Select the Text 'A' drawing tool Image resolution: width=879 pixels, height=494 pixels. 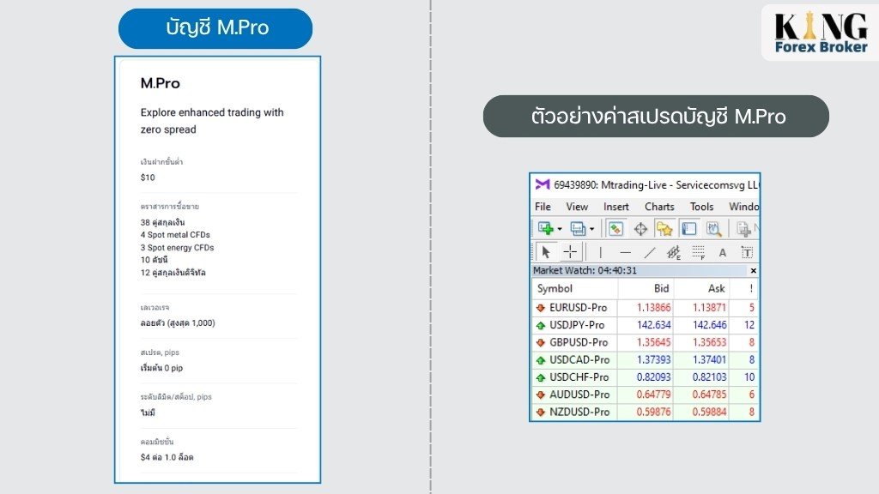click(x=723, y=253)
